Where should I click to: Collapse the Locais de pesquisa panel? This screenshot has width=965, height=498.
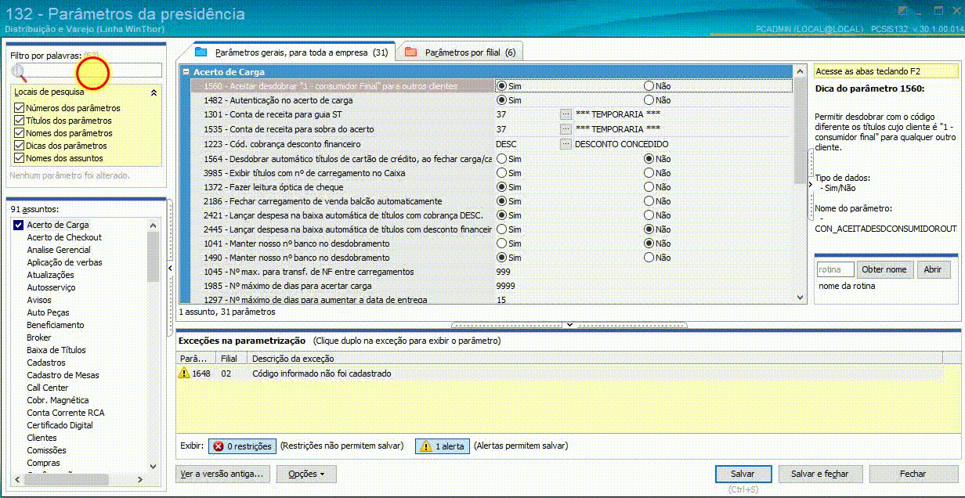tap(154, 92)
